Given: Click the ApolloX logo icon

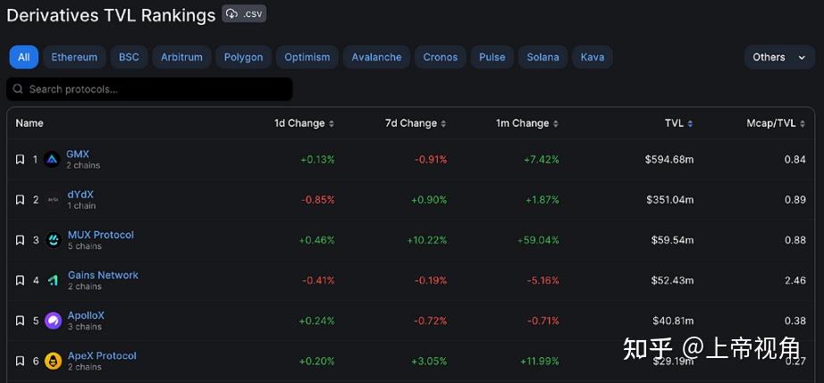Looking at the screenshot, I should point(53,321).
